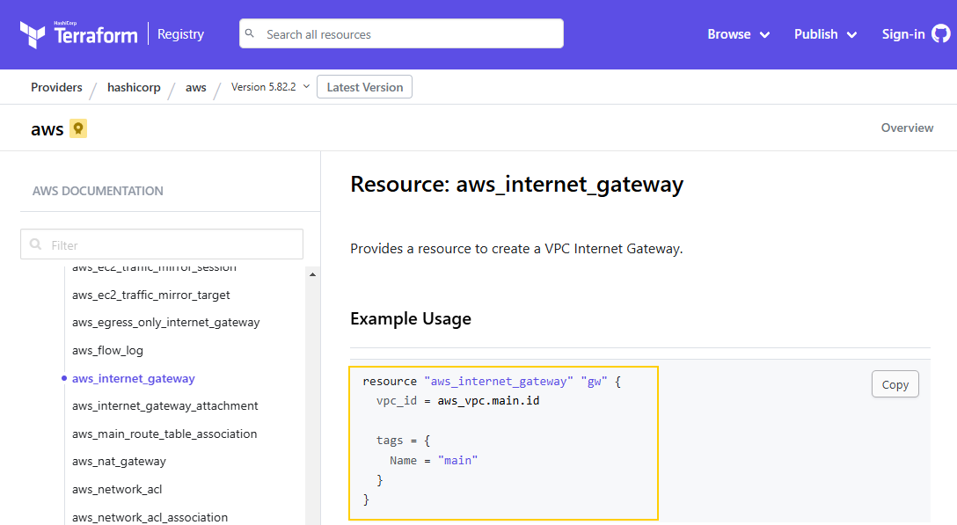Click the AWS DOCUMENTATION heading

(x=98, y=191)
